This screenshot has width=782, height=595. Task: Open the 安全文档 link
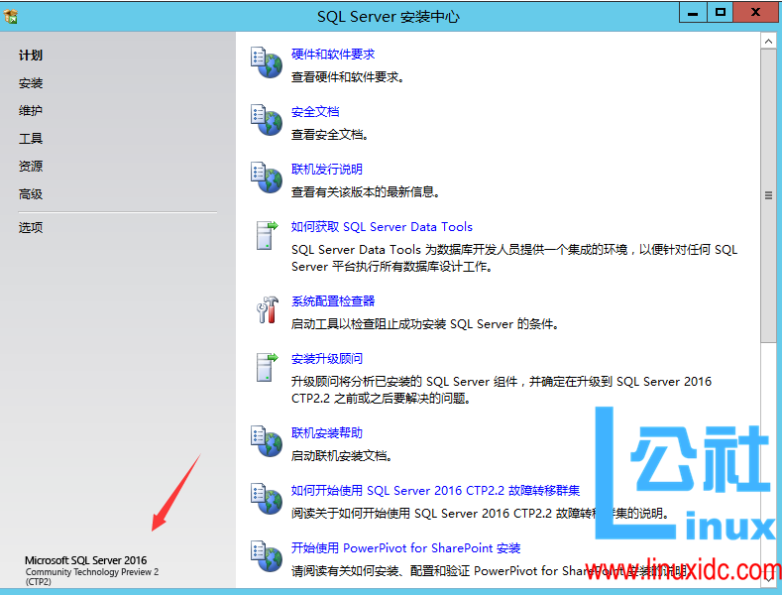(315, 112)
